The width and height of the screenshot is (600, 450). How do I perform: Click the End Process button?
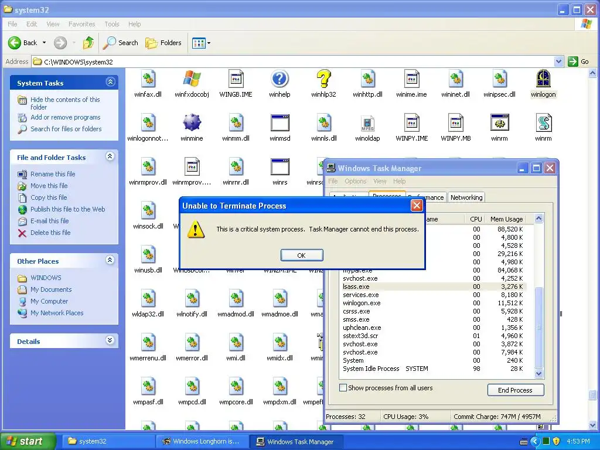(515, 390)
